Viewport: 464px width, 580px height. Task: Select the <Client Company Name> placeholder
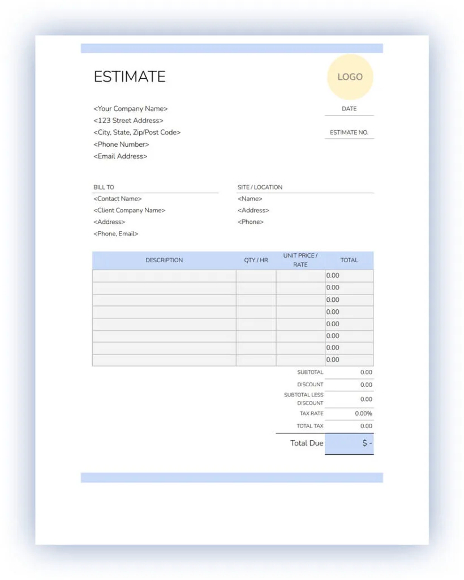[129, 210]
